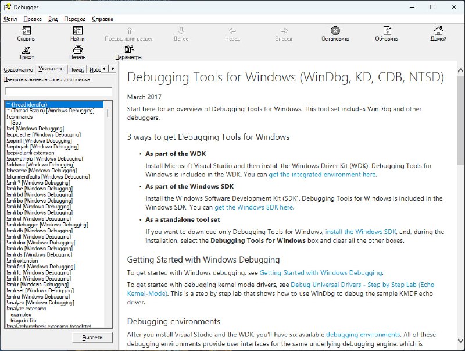Select '!acpikd.amli extension' entry
The height and width of the screenshot is (351, 465).
(x=30, y=153)
